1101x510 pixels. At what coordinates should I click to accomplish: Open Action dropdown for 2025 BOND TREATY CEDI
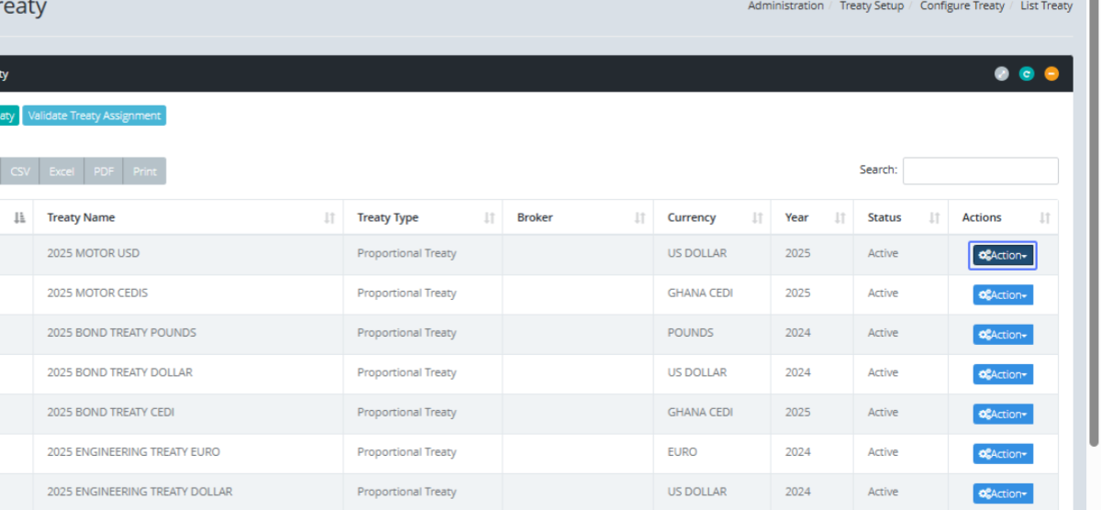[1003, 415]
